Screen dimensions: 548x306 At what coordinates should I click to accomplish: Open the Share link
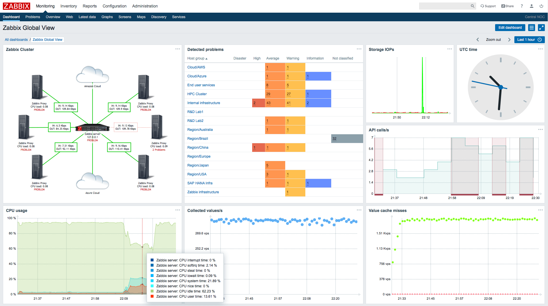(507, 6)
